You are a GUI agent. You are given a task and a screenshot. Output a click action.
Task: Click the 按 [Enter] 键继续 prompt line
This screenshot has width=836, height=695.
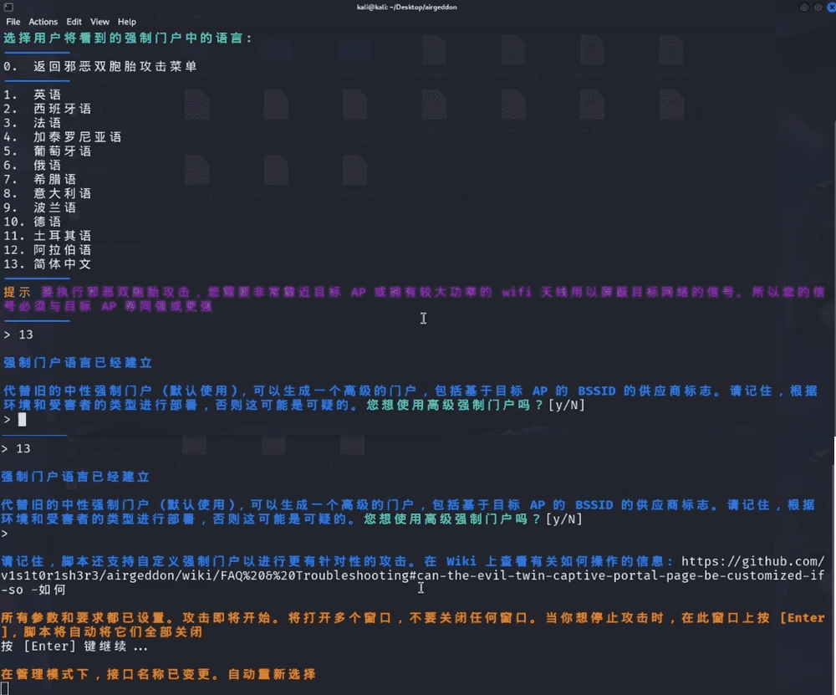75,646
